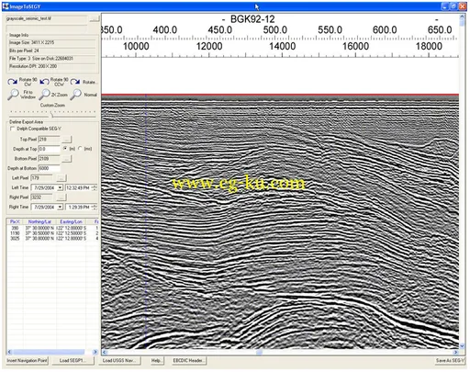The height and width of the screenshot is (372, 470).
Task: Click the Bottom Pixel value field
Action: (x=49, y=159)
